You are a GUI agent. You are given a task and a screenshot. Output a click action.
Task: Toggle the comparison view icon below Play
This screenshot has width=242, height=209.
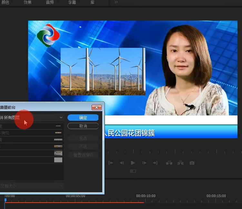(x=133, y=171)
